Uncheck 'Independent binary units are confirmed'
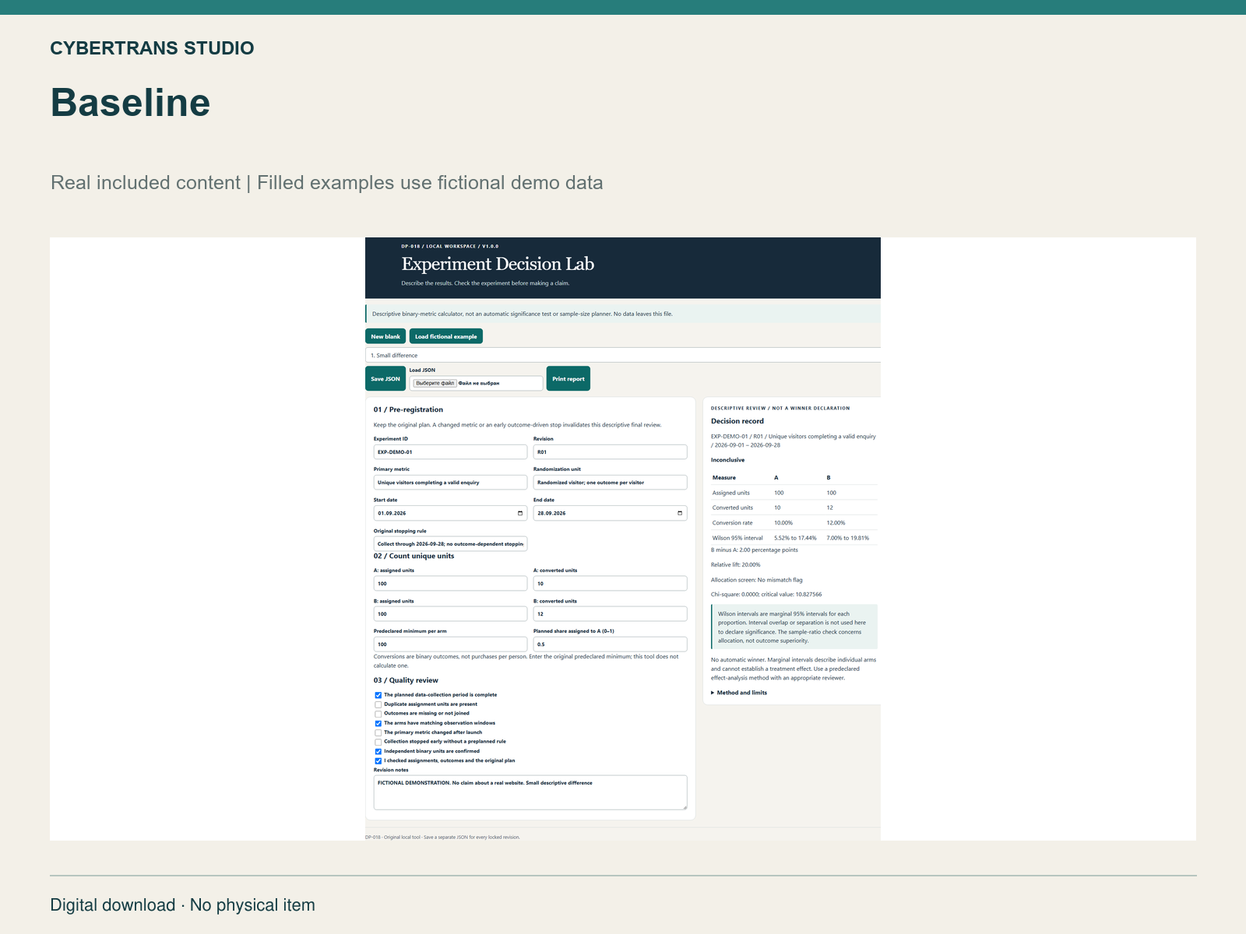The height and width of the screenshot is (934, 1246). pos(378,751)
